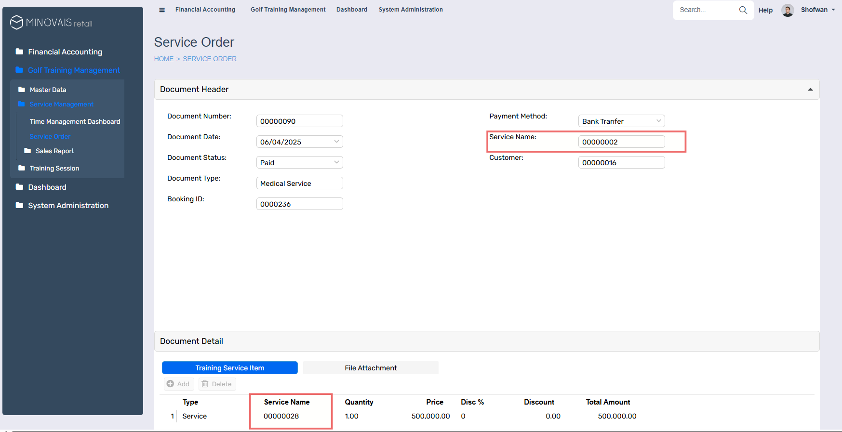Open the Payment Method dropdown
The width and height of the screenshot is (842, 432).
[658, 121]
